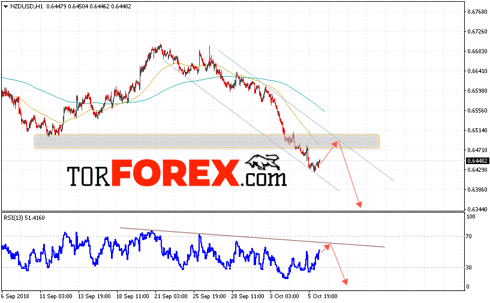
Task: Click the NZDUSD,H1 chart title
Action: [27, 6]
